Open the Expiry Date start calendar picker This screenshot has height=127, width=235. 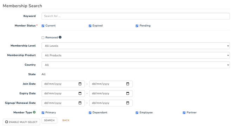point(80,93)
